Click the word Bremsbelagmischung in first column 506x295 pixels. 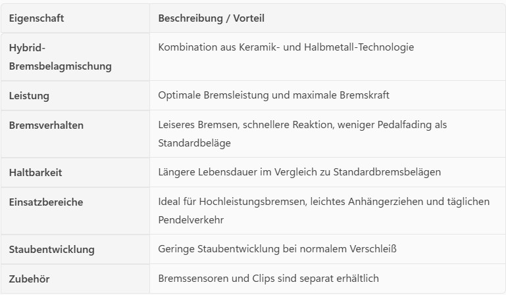coord(60,66)
